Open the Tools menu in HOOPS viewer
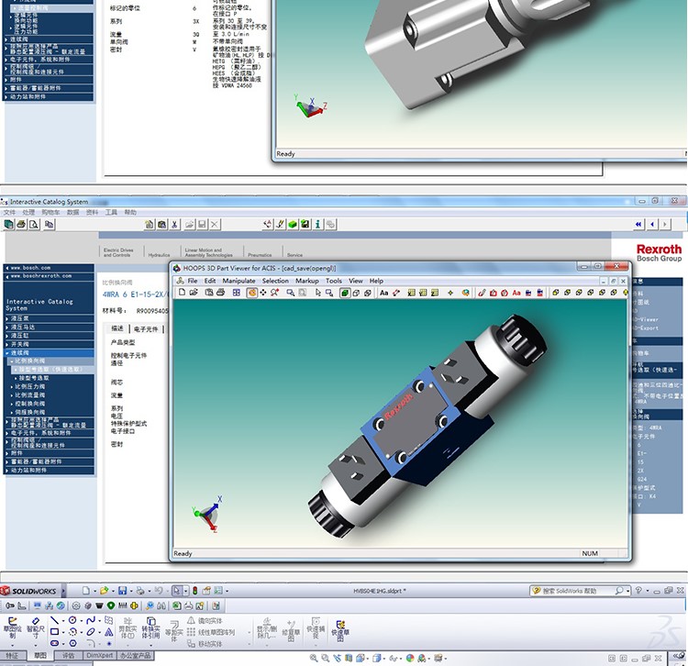Screen dimensions: 688x666 [334, 281]
